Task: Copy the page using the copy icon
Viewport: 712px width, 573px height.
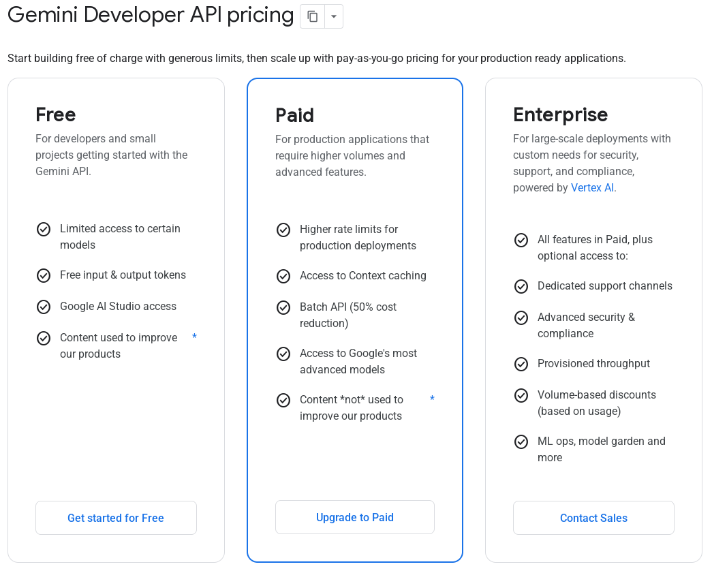Action: [313, 17]
